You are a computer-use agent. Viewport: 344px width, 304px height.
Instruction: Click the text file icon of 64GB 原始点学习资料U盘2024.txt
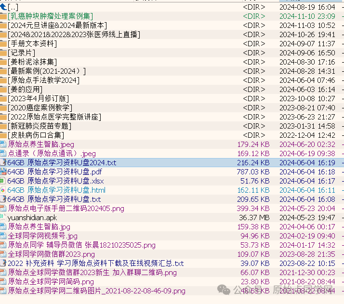3,163
